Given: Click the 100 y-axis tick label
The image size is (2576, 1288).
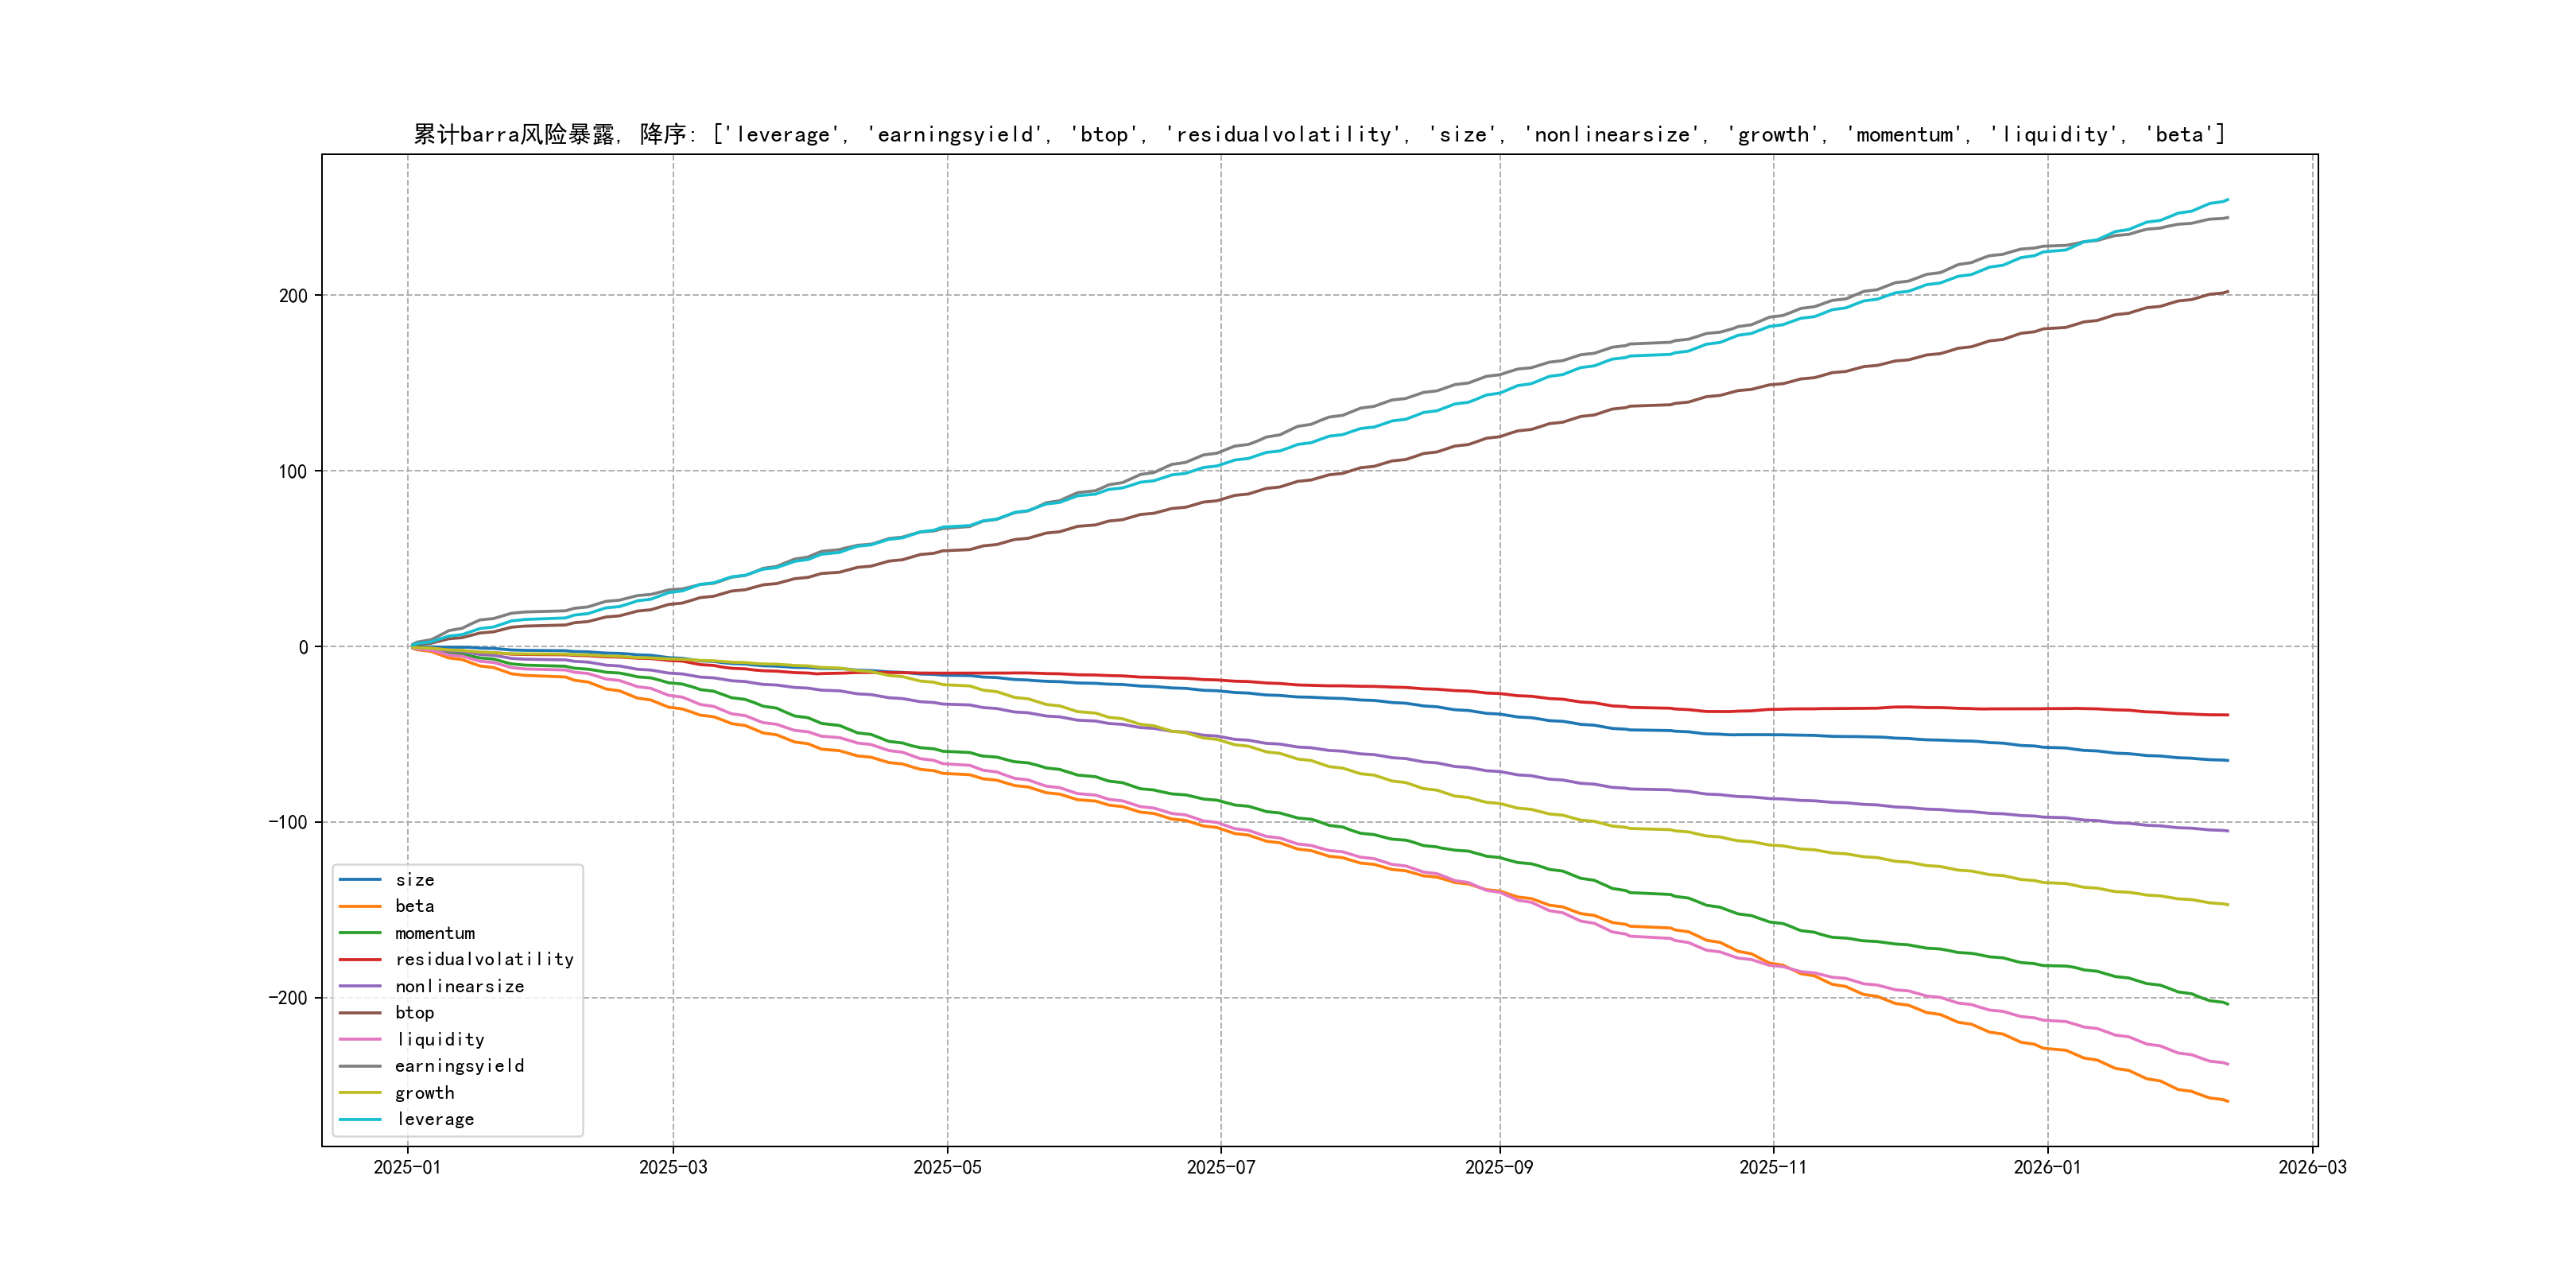Looking at the screenshot, I should click(293, 472).
